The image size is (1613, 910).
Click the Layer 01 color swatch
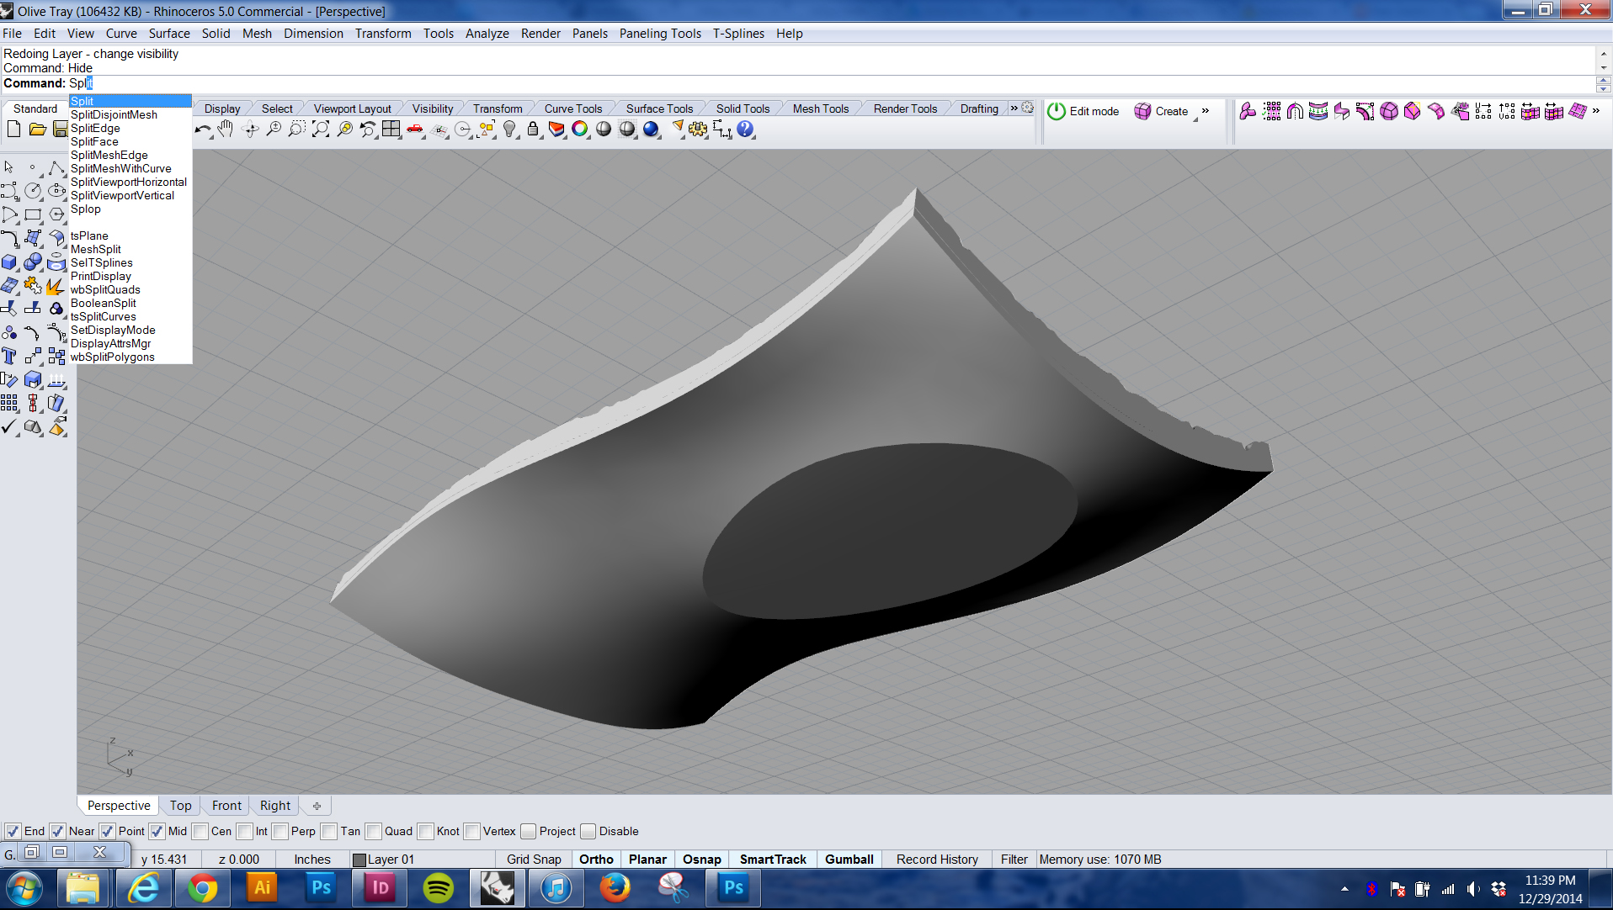tap(359, 860)
